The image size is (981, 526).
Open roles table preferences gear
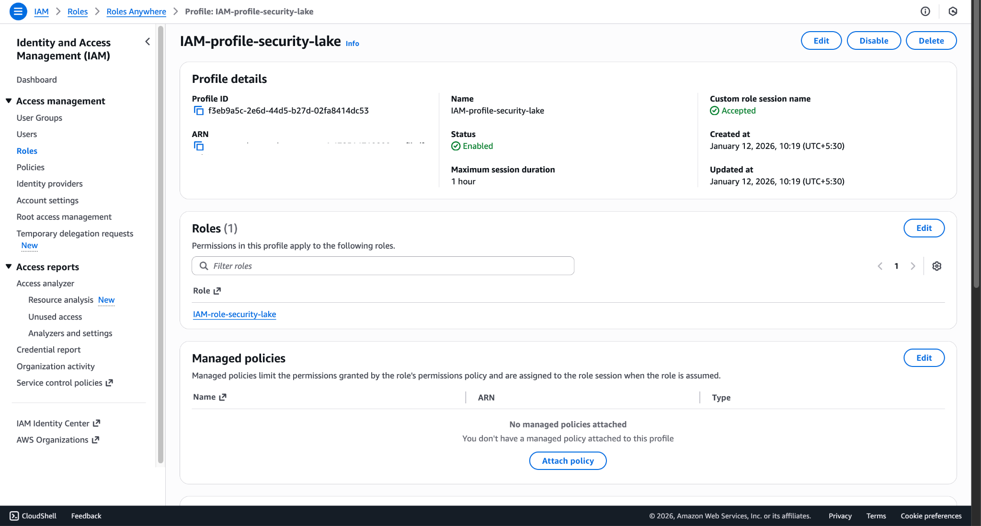click(x=937, y=266)
